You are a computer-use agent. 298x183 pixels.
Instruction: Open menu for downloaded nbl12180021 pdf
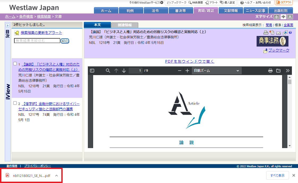57,176
